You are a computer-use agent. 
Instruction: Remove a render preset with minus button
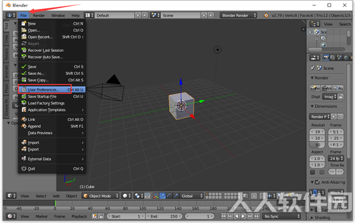click(340, 116)
